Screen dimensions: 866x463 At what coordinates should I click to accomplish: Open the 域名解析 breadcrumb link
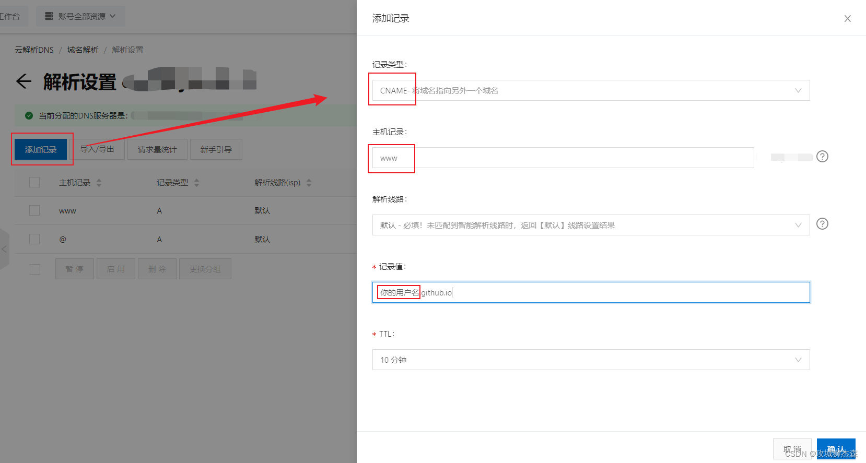pos(83,50)
